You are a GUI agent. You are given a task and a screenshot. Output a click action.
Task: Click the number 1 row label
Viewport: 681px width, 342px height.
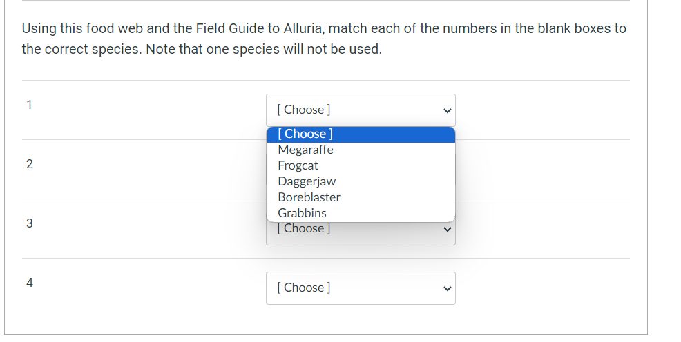(x=29, y=105)
